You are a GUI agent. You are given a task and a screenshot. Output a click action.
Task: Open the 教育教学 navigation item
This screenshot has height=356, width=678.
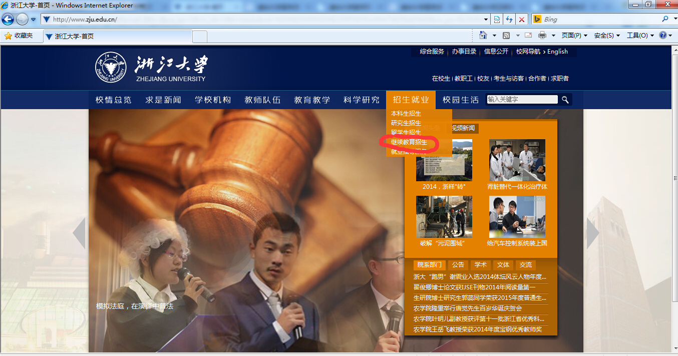click(x=312, y=100)
